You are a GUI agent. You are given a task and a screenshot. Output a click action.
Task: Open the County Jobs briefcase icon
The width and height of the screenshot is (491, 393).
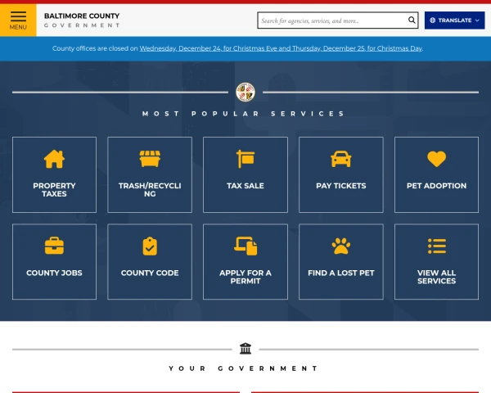(x=54, y=246)
